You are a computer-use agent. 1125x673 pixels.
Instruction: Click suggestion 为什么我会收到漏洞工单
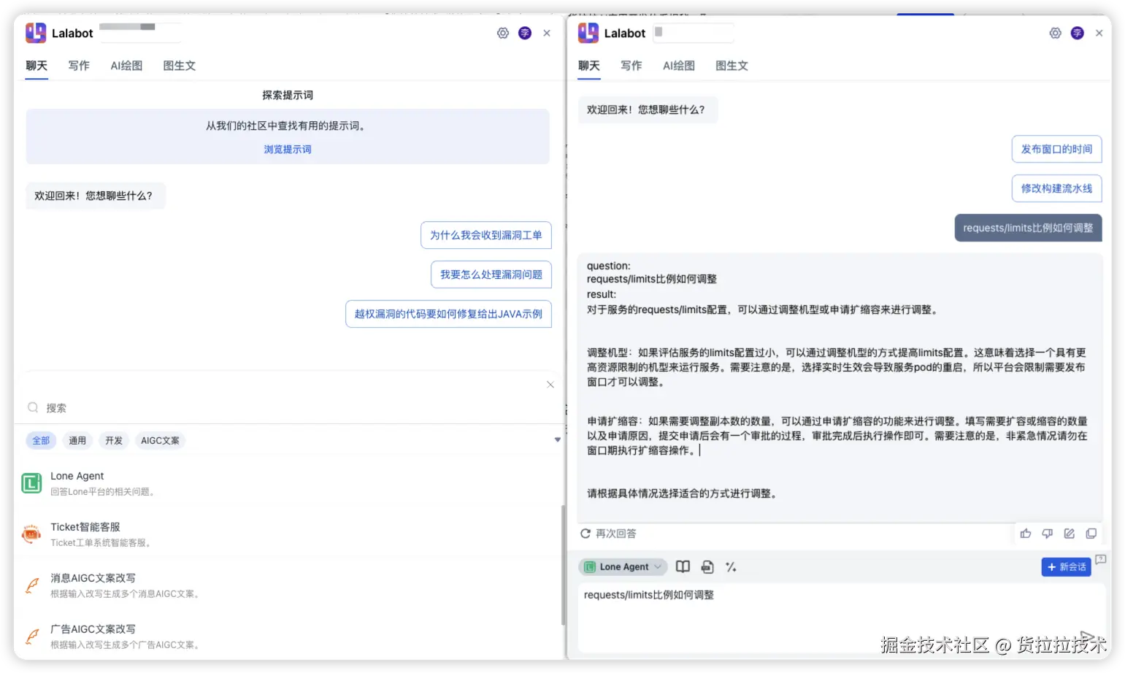[x=485, y=235]
